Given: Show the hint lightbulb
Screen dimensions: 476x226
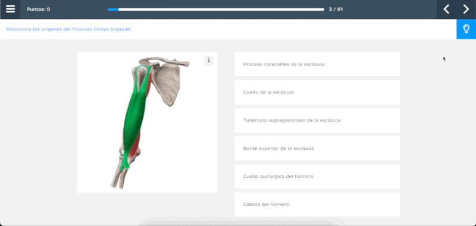Looking at the screenshot, I should click(x=466, y=29).
